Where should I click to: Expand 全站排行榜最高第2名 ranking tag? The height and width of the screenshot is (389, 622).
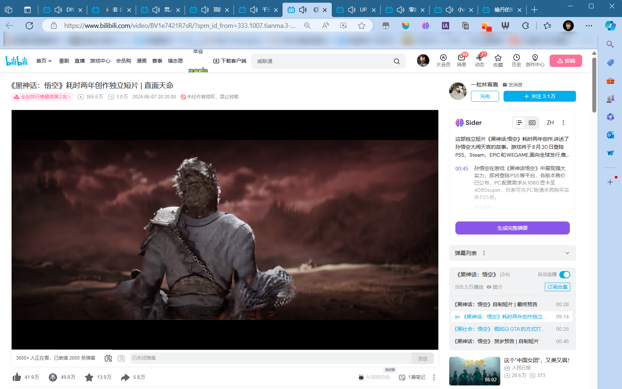coord(42,97)
